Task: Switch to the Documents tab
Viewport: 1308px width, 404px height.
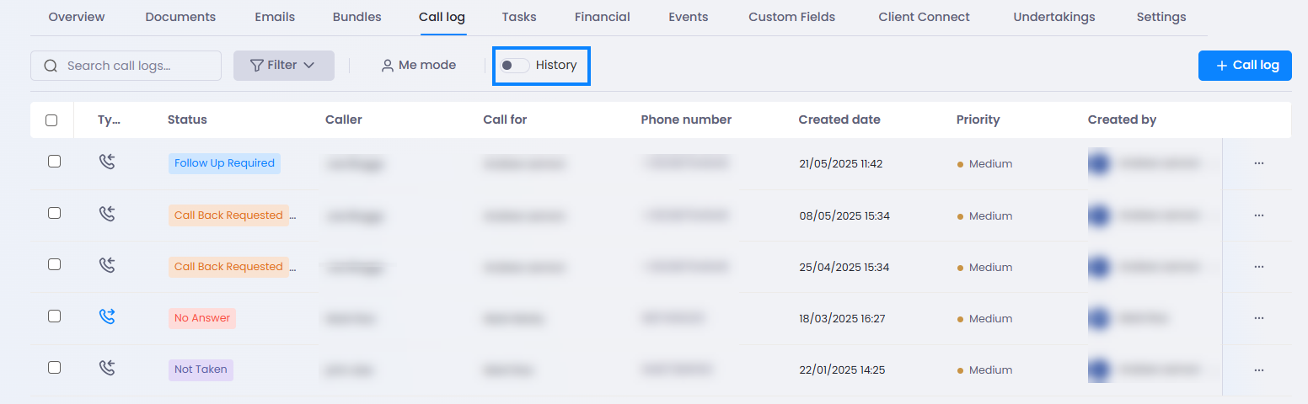Action: [180, 17]
